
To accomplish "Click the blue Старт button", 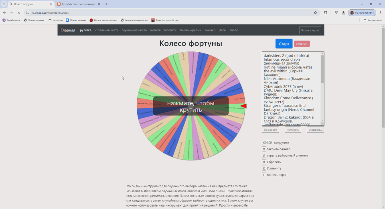I will click(284, 43).
